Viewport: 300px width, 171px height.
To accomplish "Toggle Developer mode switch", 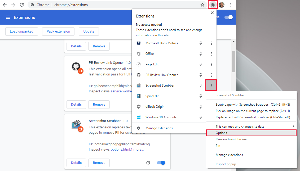I will (x=228, y=17).
